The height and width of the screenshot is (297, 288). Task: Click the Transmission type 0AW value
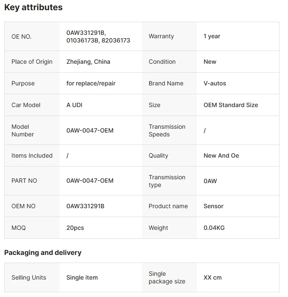(x=210, y=181)
